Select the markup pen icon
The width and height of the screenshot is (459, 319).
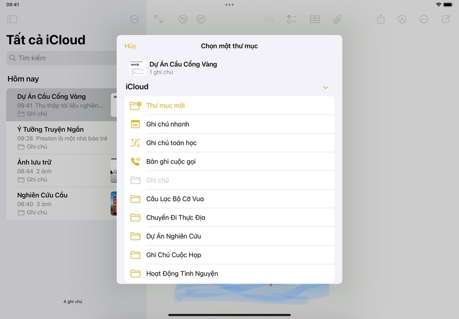(402, 19)
